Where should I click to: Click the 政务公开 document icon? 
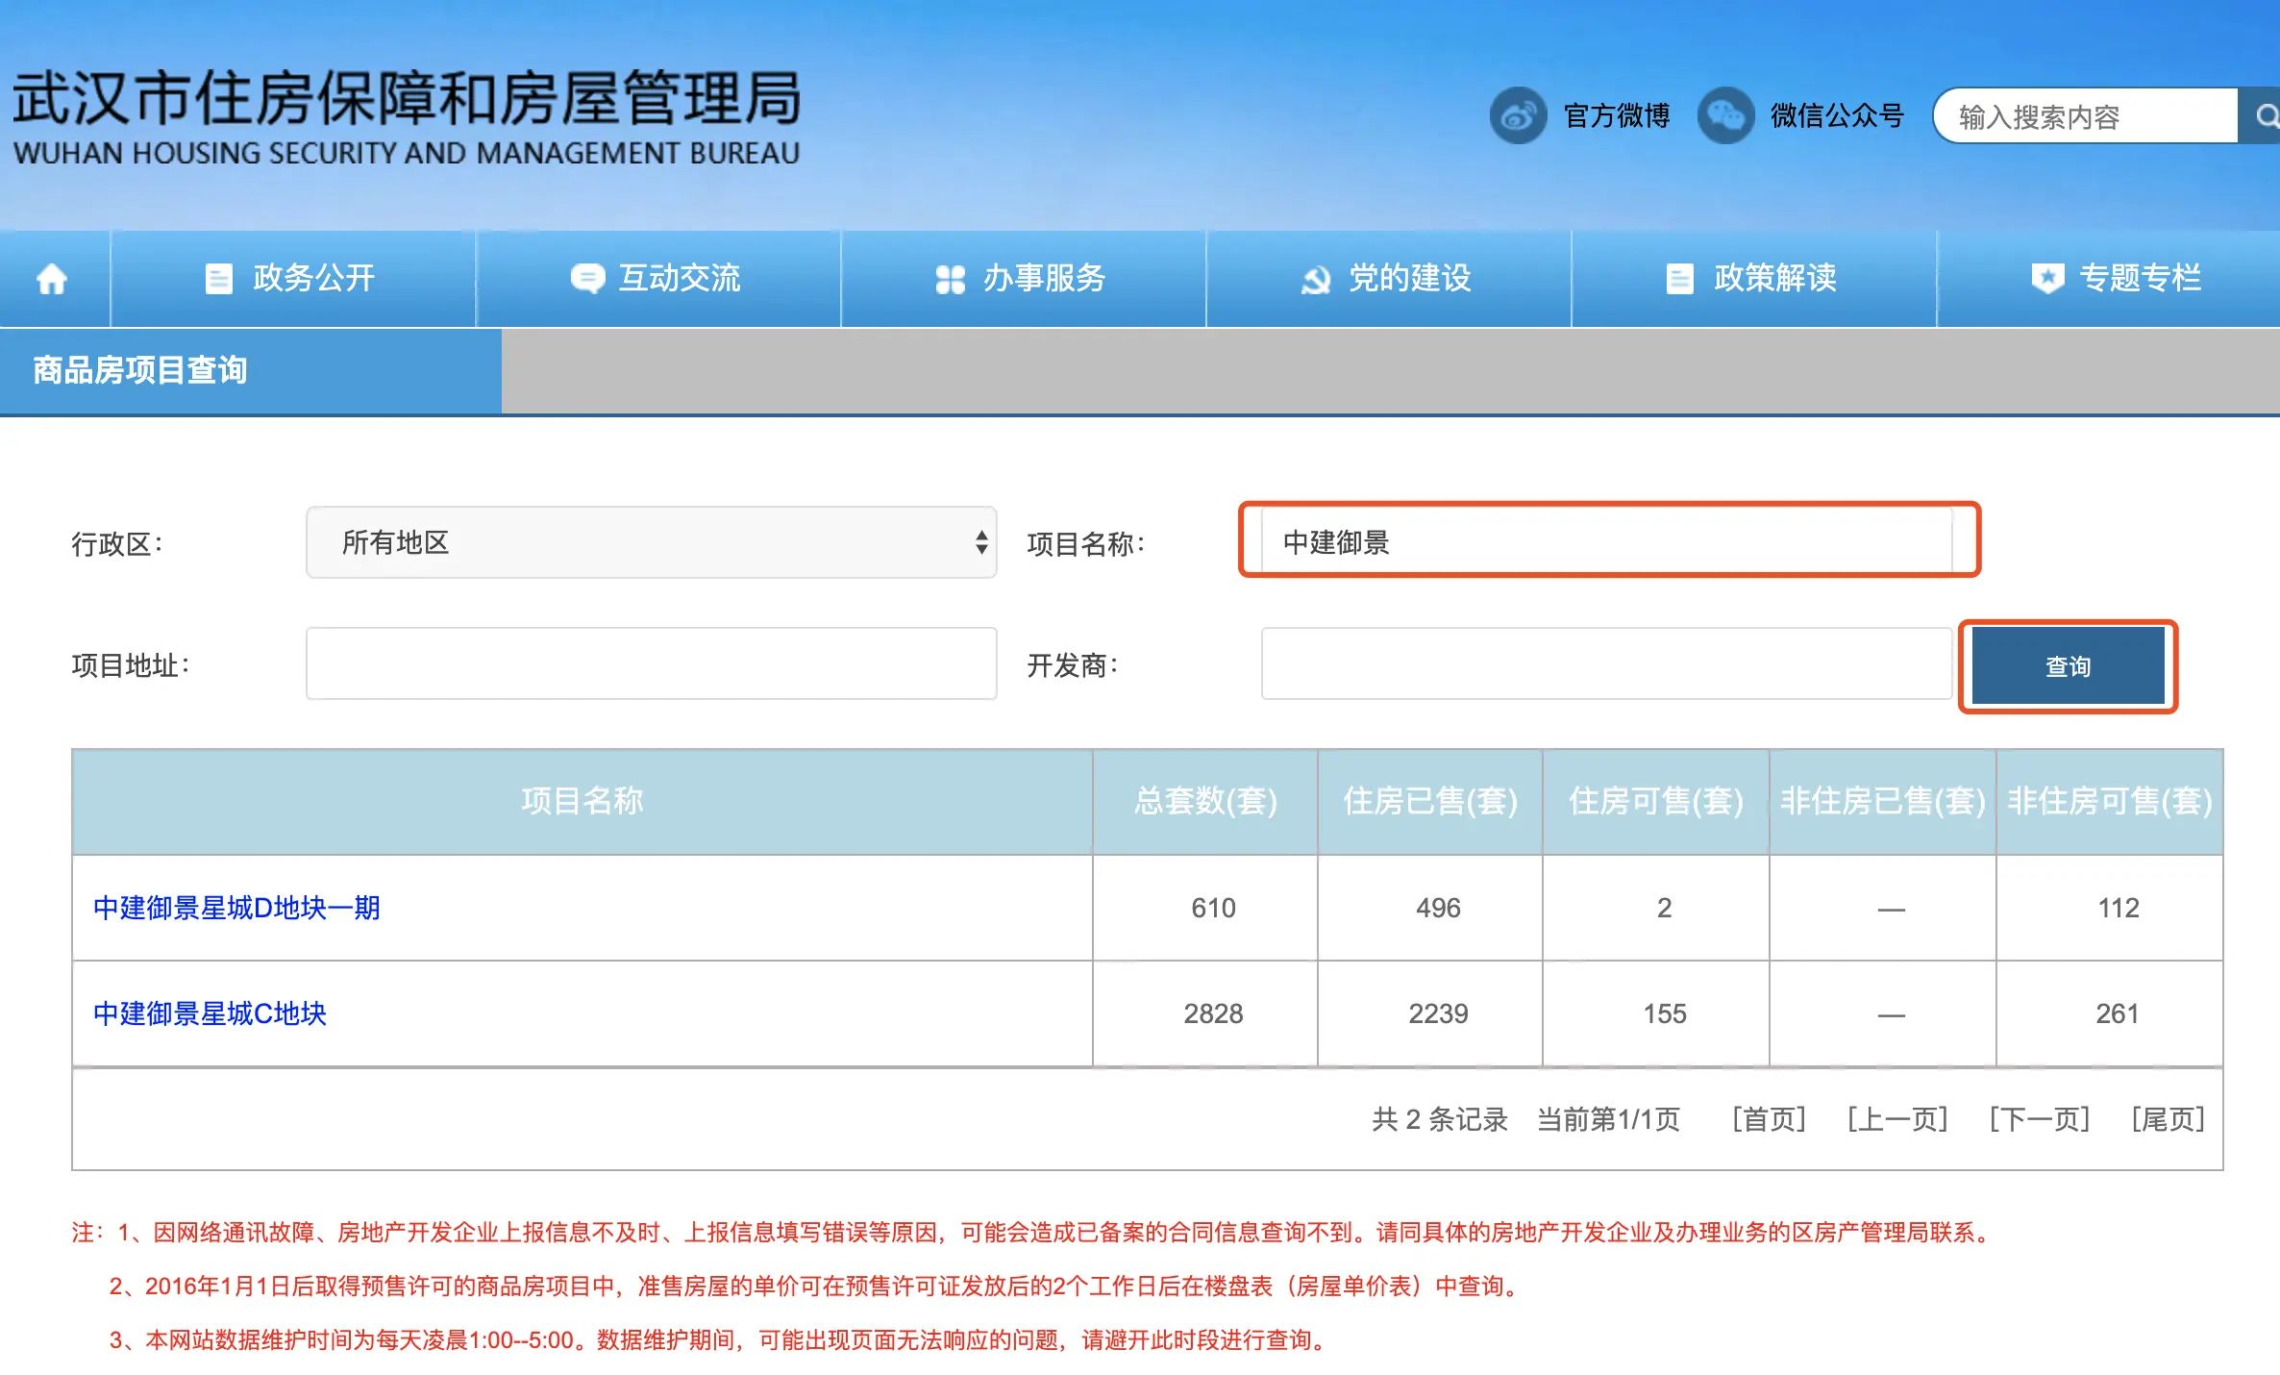coord(219,279)
